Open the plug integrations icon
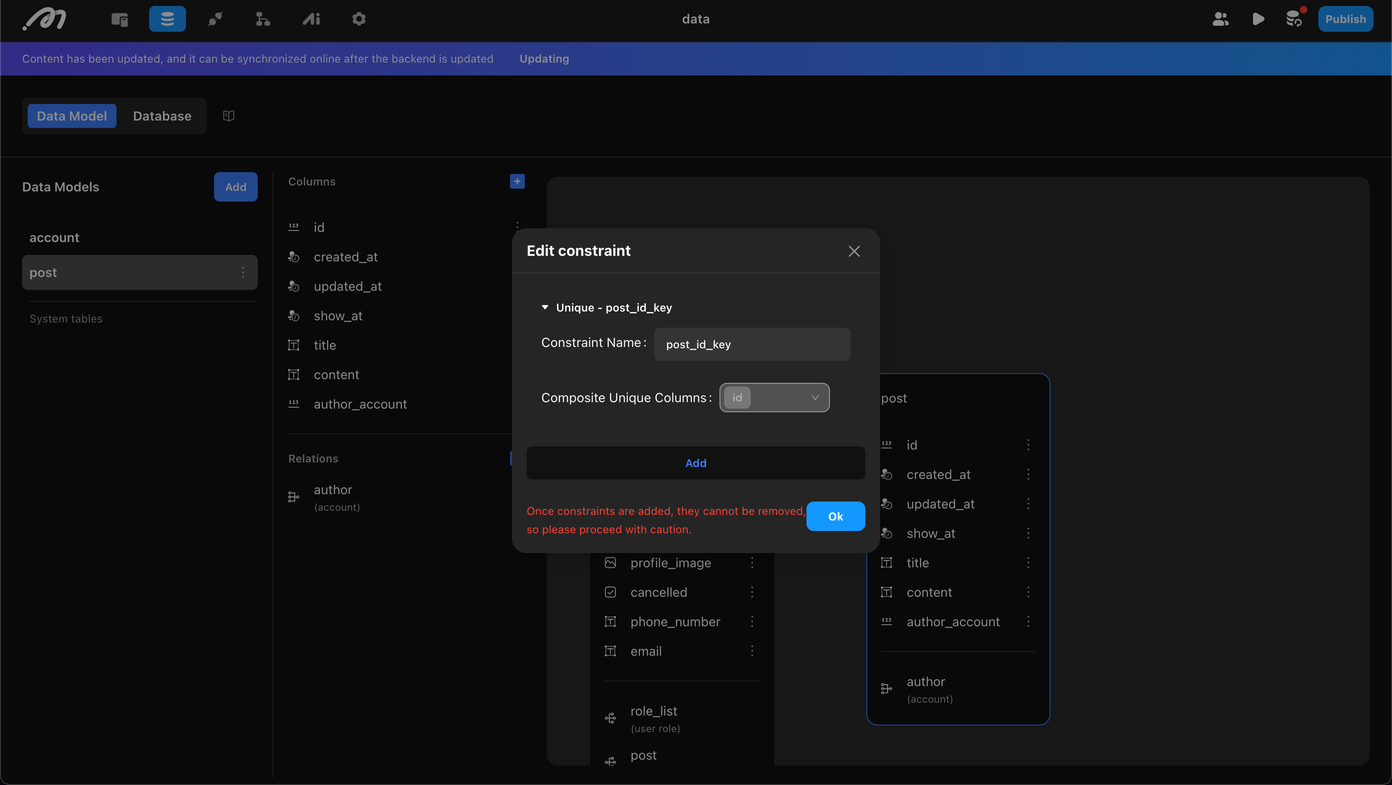 click(x=215, y=19)
